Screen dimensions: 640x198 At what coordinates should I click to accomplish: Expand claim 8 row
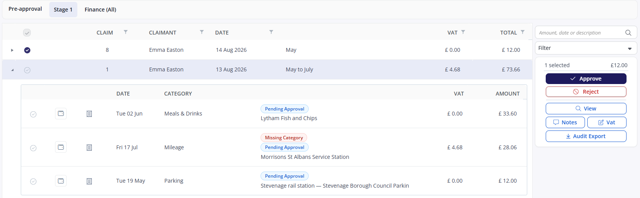point(12,50)
